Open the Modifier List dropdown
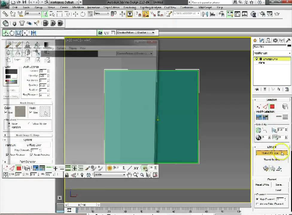Viewport: 292px width, 215px height. 272,53
